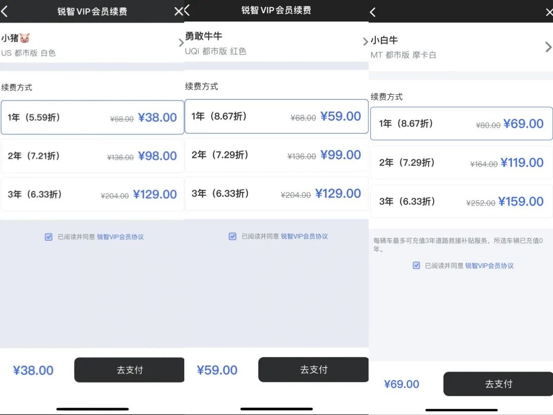Image resolution: width=553 pixels, height=415 pixels.
Task: Go back from the 勇敢牛牛 renewal screen
Action: (x=187, y=10)
